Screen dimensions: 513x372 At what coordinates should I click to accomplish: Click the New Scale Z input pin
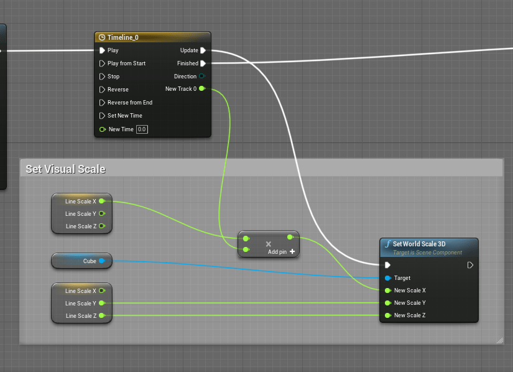[x=388, y=315]
